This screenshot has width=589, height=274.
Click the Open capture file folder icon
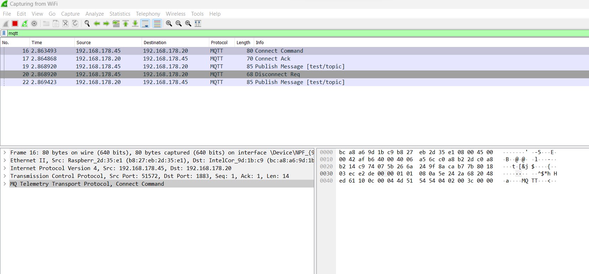tap(46, 23)
